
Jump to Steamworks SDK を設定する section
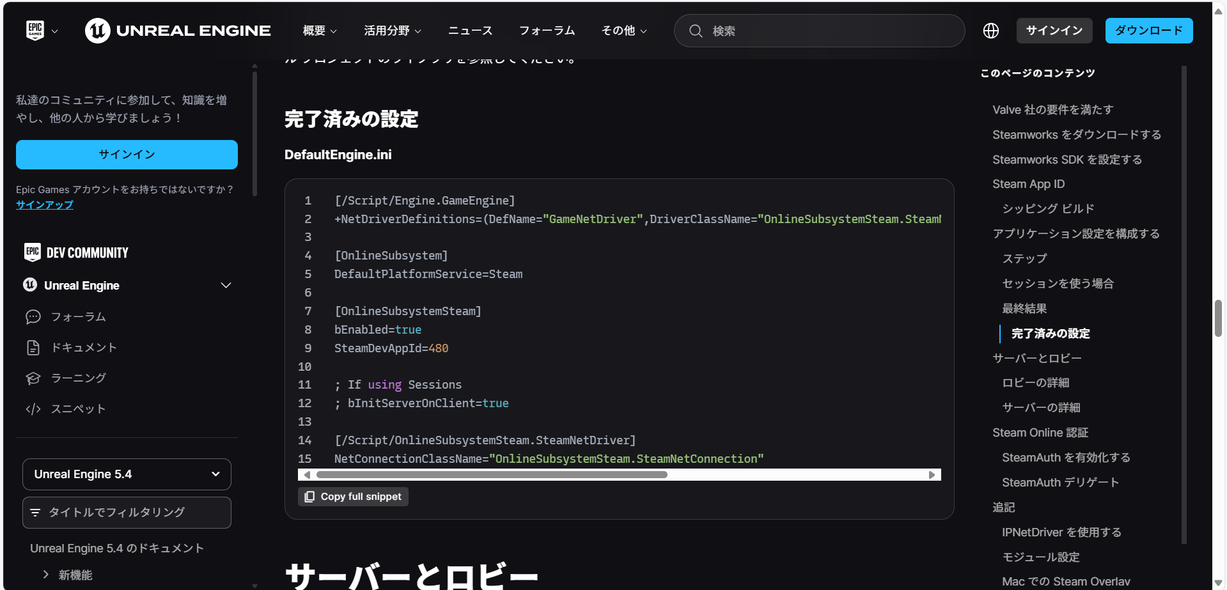(x=1067, y=160)
